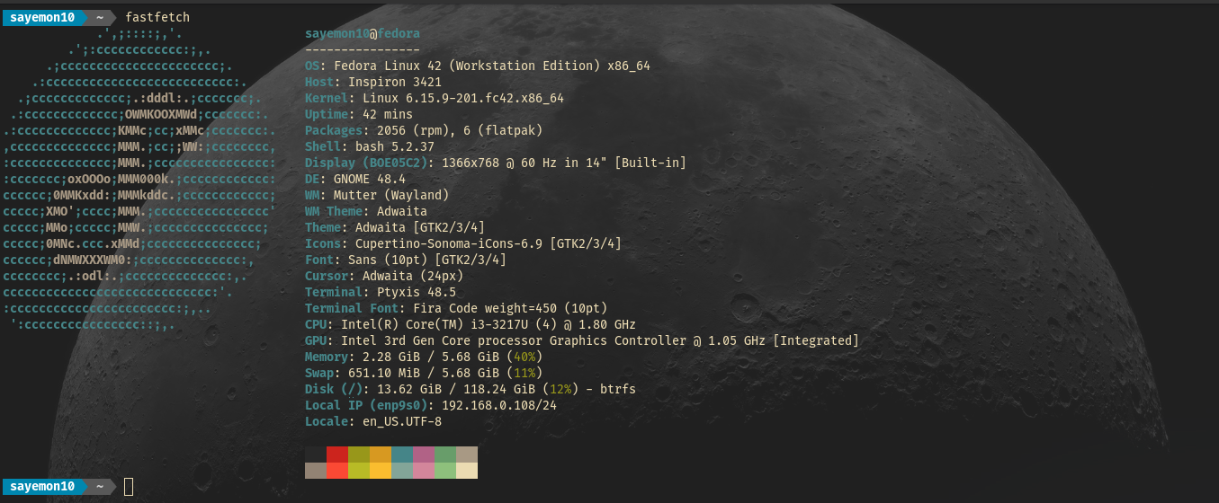This screenshot has height=503, width=1219.
Task: Click the Local IP line 192.168.0.108/24
Action: coord(431,405)
